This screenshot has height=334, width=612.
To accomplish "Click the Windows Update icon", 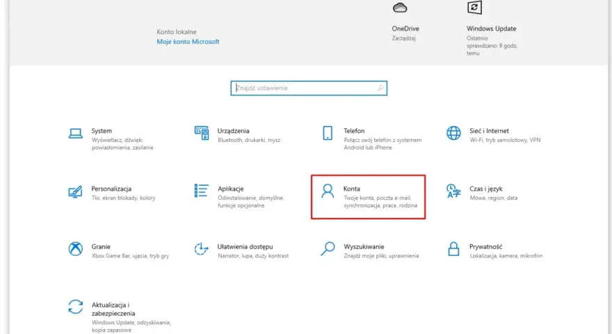I will 474,8.
